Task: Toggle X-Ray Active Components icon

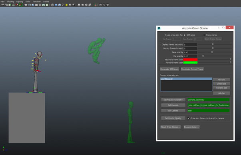Action: point(86,5)
